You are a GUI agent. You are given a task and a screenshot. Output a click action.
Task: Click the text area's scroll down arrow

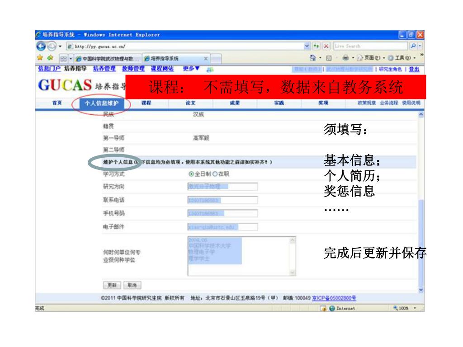click(x=293, y=272)
